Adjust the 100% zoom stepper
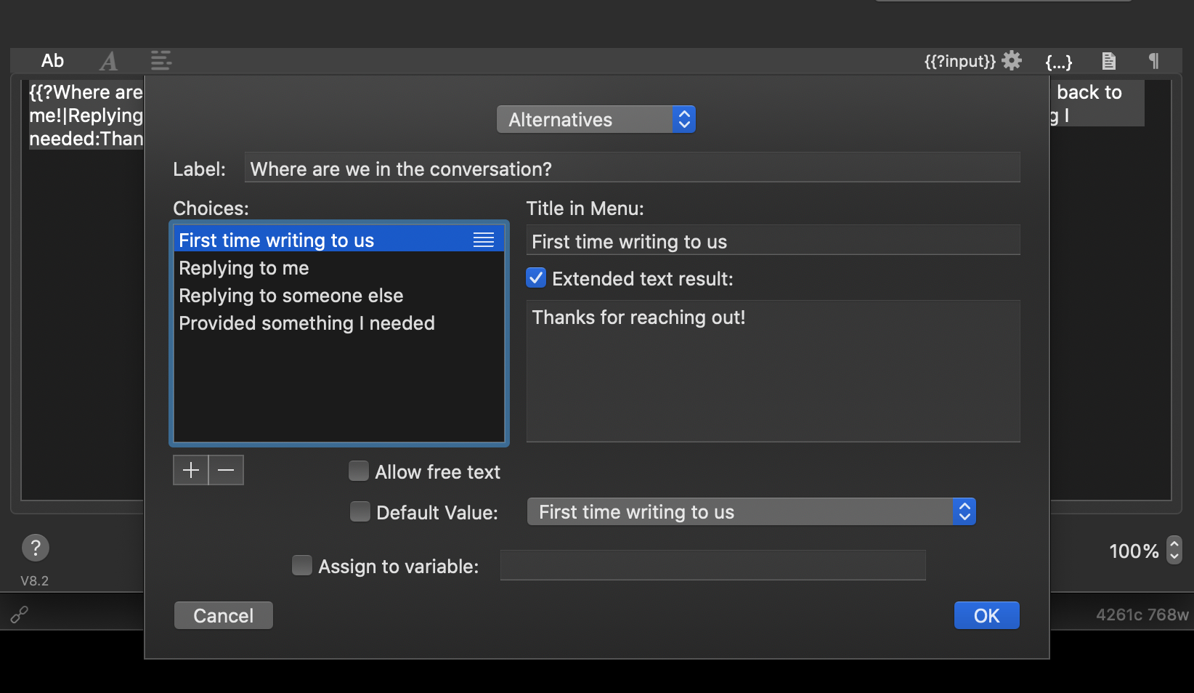 pos(1174,550)
